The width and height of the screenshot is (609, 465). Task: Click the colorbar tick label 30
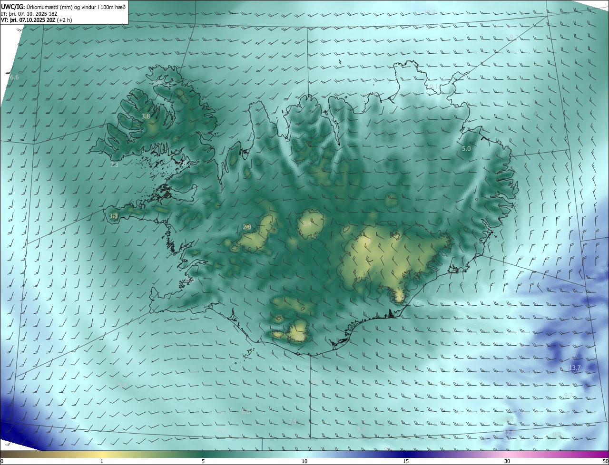[x=507, y=461]
